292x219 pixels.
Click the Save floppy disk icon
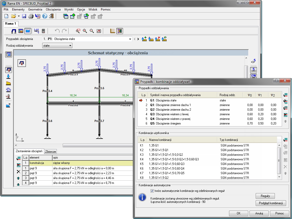point(24,16)
